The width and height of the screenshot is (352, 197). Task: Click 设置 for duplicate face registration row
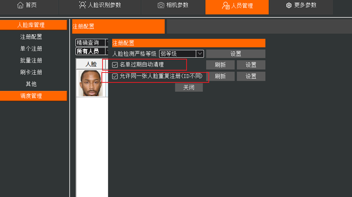click(x=251, y=76)
